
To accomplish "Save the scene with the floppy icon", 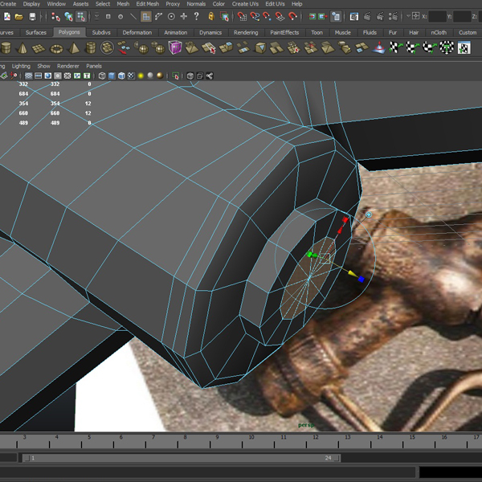I will tap(32, 16).
